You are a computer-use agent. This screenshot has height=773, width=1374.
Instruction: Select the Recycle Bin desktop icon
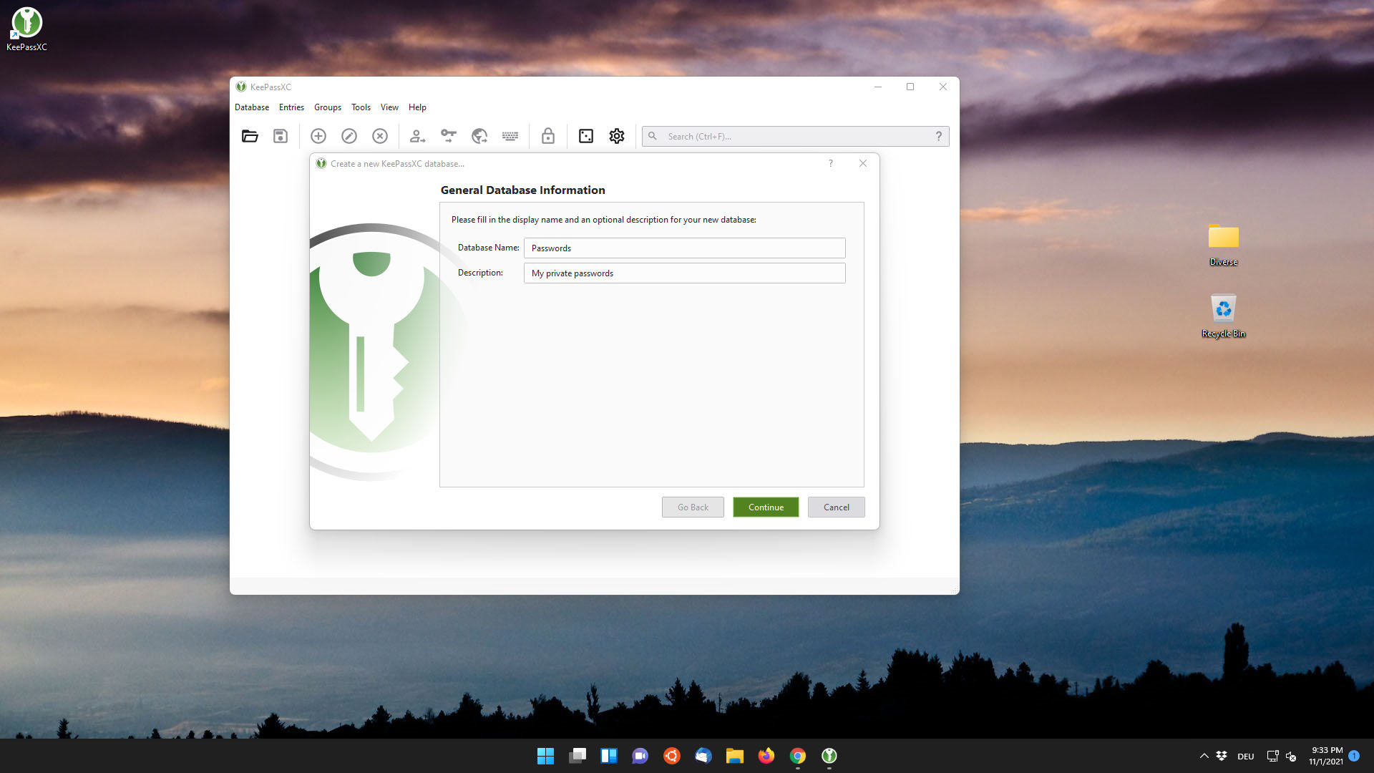[x=1224, y=316]
